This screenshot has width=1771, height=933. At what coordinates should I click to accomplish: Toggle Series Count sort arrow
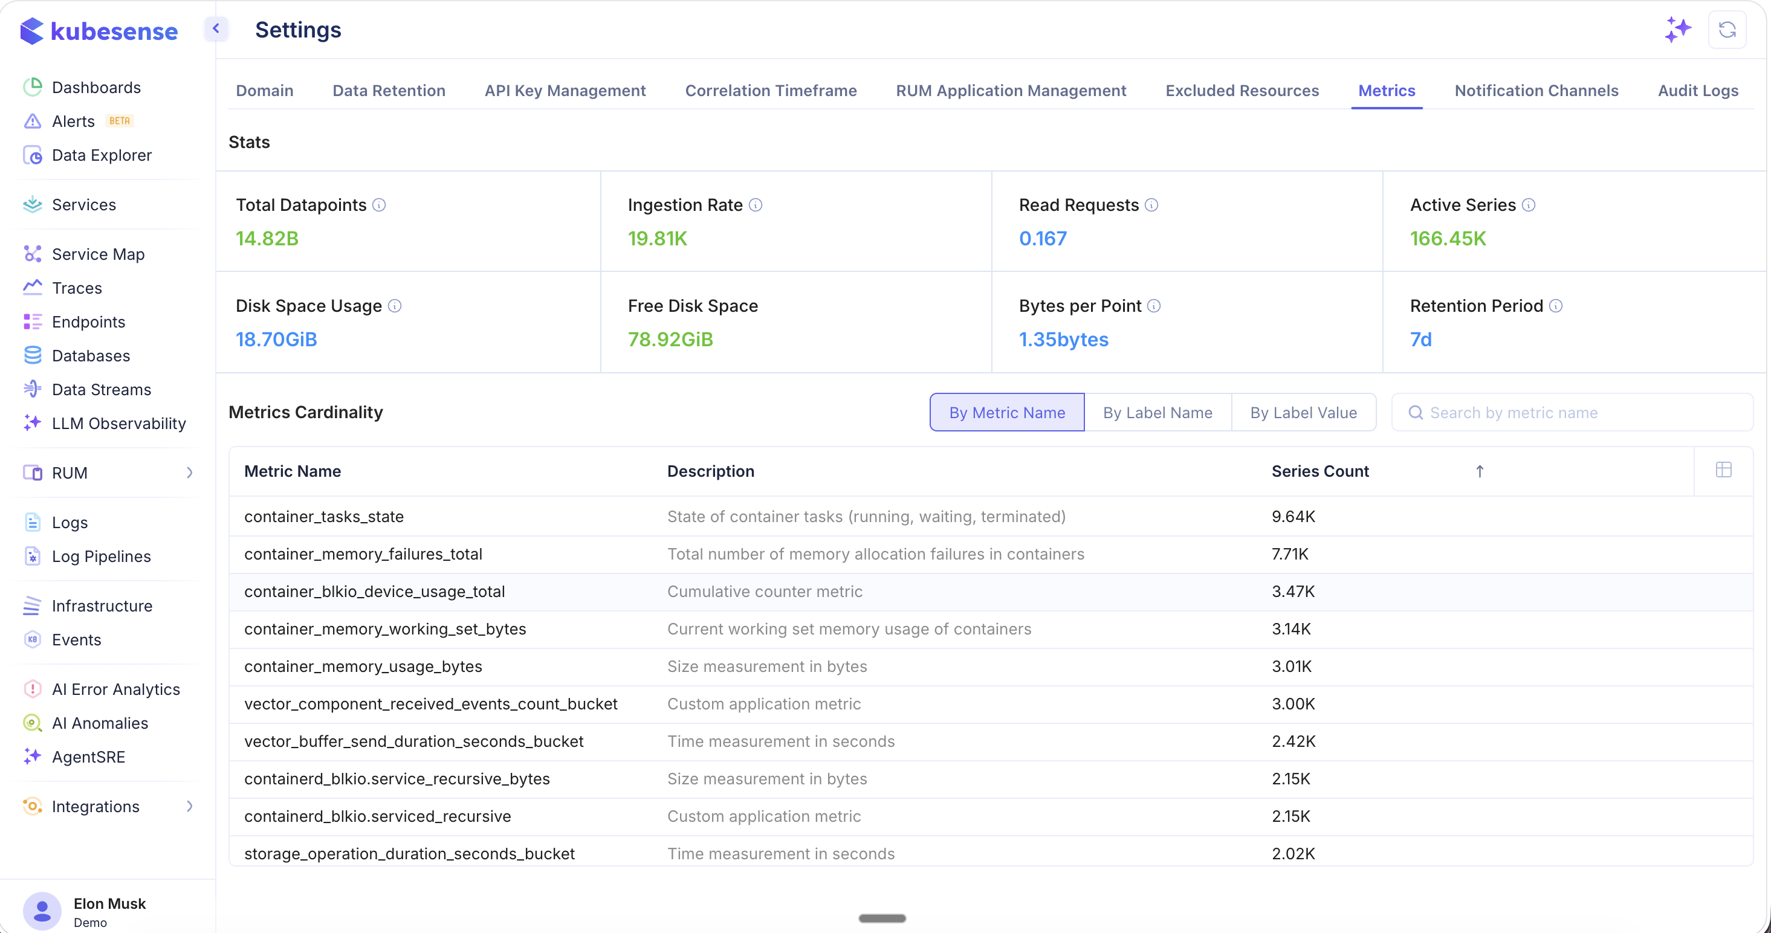click(1480, 471)
